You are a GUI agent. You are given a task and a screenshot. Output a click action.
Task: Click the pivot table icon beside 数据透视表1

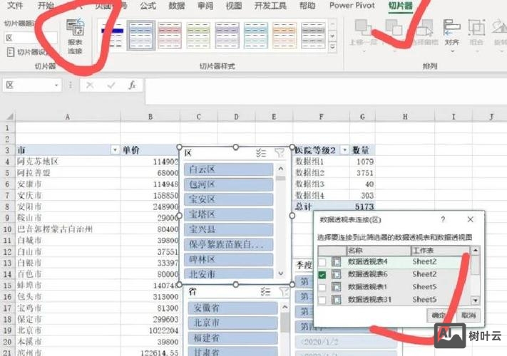tap(337, 287)
